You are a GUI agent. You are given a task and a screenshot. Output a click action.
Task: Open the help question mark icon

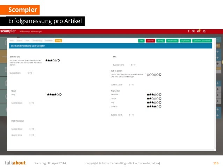(x=189, y=31)
